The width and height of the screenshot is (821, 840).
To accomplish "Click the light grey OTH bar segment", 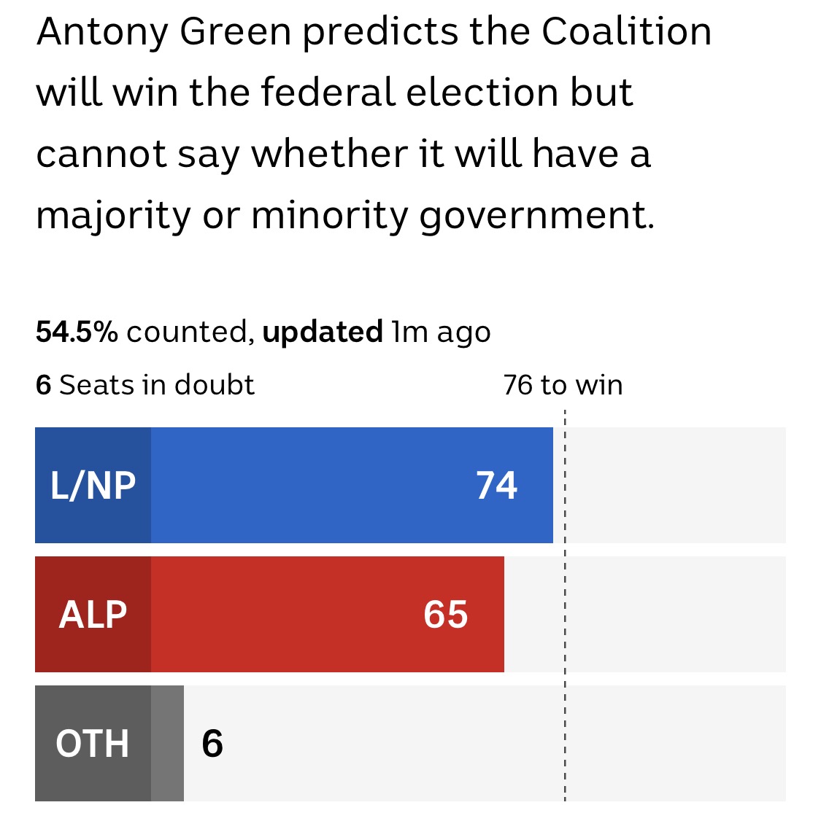I will coord(167,744).
